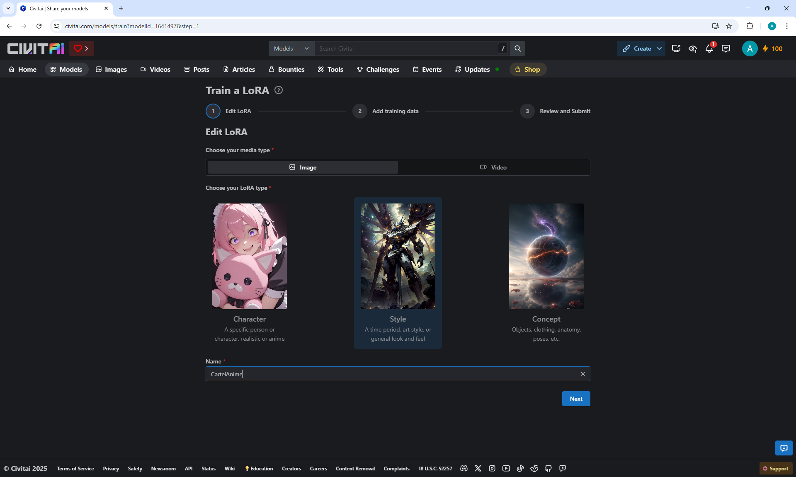Viewport: 796px width, 477px height.
Task: Open the GitHub icon in the footer
Action: (548, 468)
